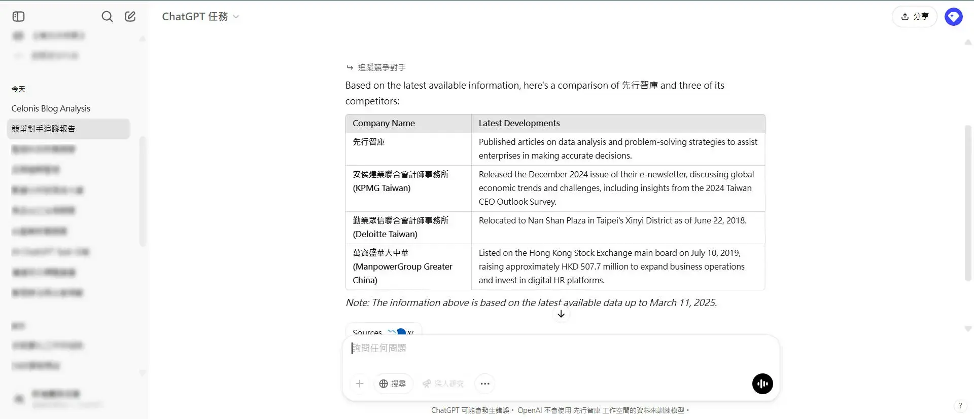
Task: Open the three-dot more tools menu
Action: pos(485,384)
